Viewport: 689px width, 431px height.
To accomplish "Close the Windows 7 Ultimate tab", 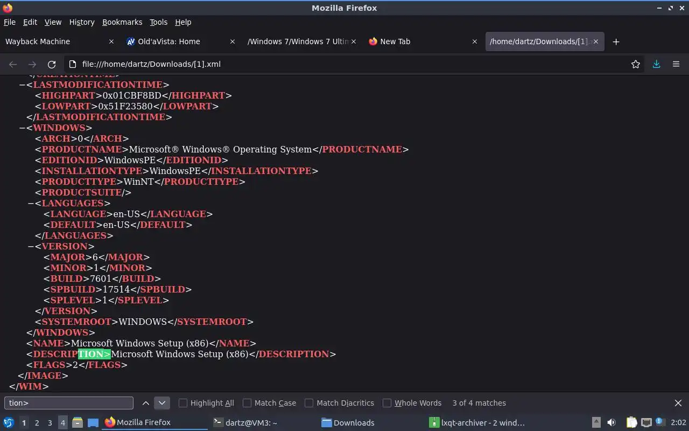I will click(354, 41).
